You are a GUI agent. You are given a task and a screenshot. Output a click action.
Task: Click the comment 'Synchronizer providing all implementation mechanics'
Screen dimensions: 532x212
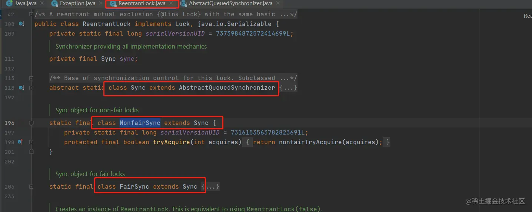(x=131, y=46)
